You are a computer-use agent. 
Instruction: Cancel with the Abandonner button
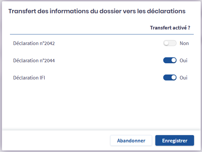click(x=131, y=140)
